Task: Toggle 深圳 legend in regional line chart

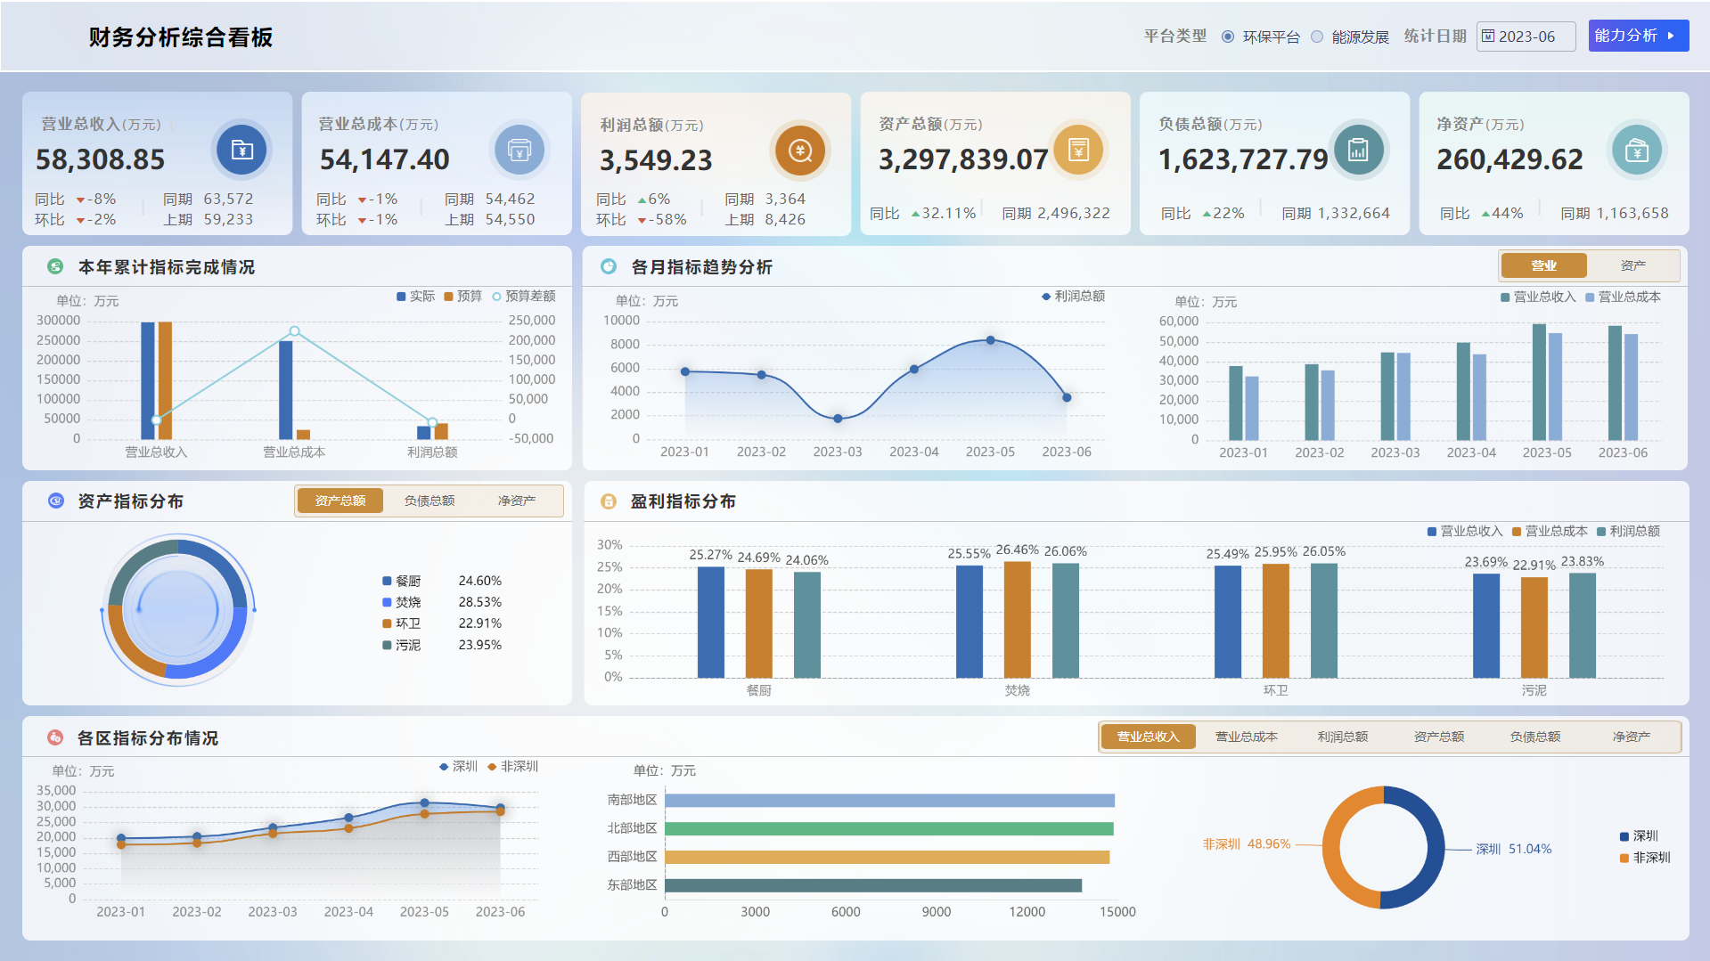Action: [458, 766]
